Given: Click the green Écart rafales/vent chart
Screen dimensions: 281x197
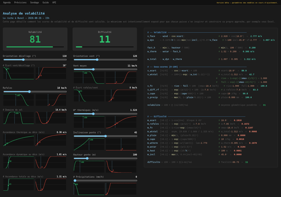Looking at the screenshot, I should point(89,96).
